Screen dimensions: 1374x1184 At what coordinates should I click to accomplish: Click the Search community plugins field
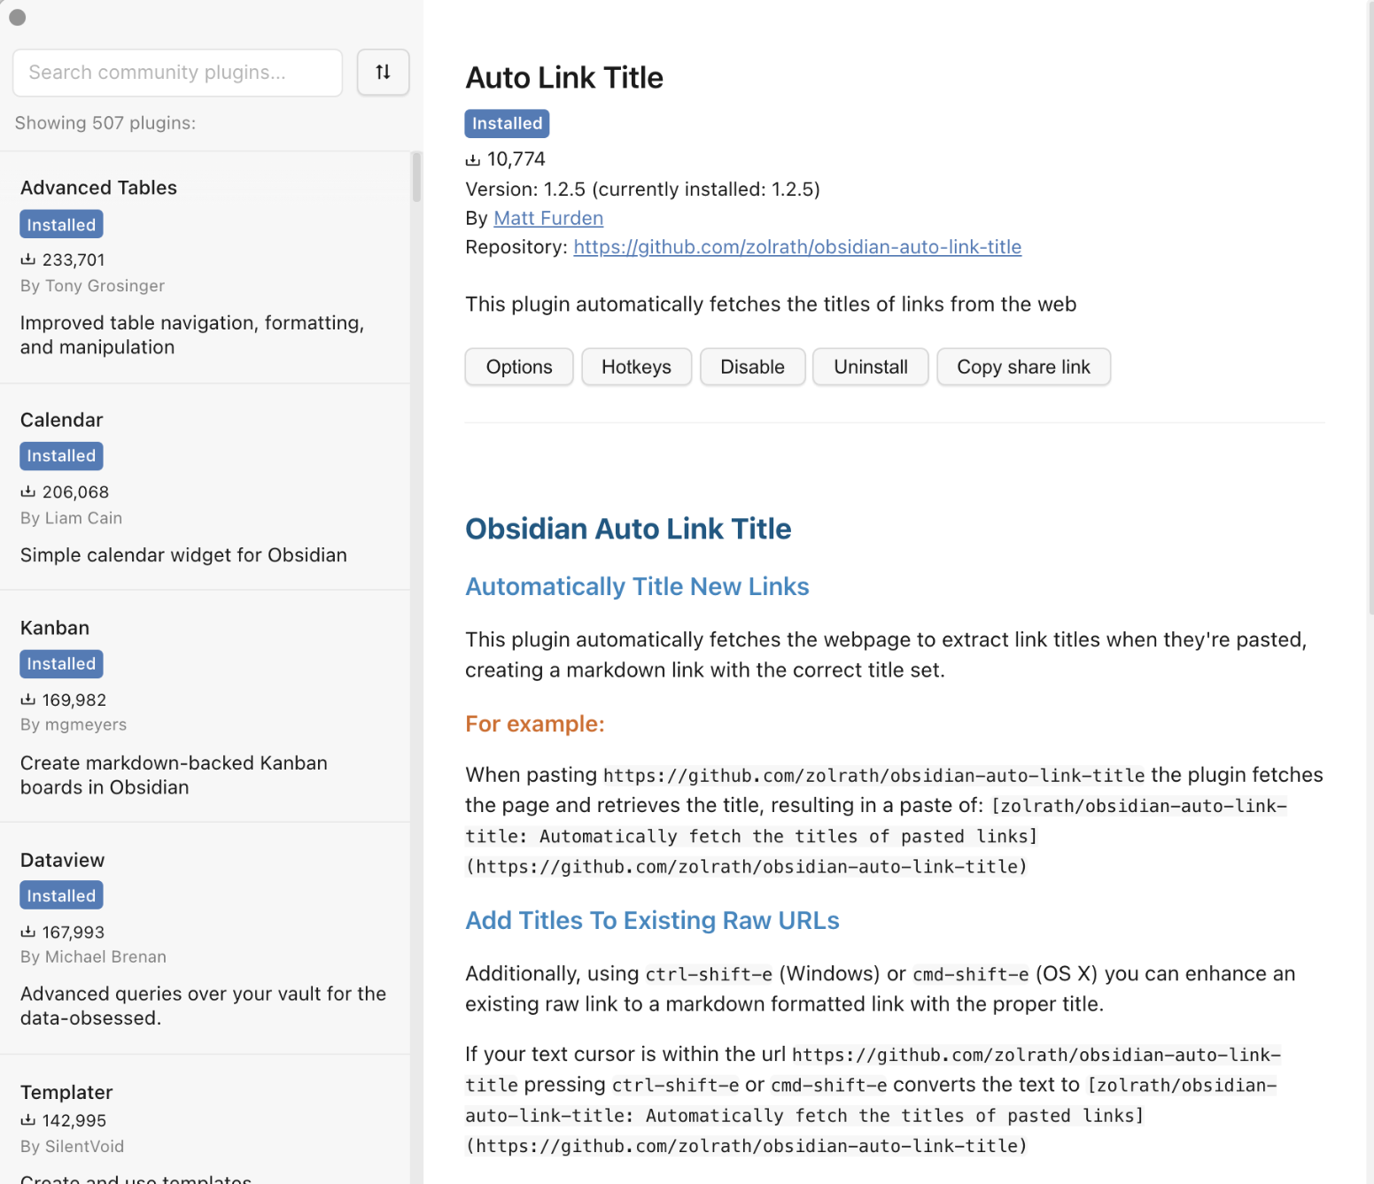[177, 73]
